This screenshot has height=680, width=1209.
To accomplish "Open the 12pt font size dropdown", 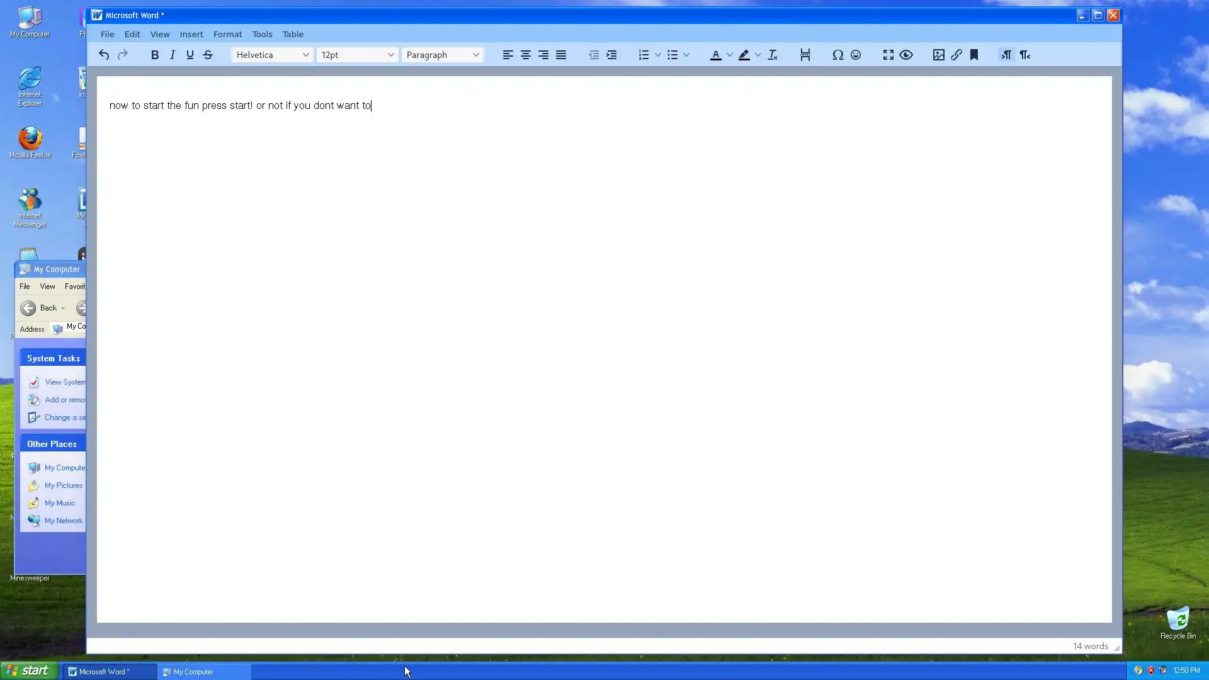I will click(x=357, y=55).
